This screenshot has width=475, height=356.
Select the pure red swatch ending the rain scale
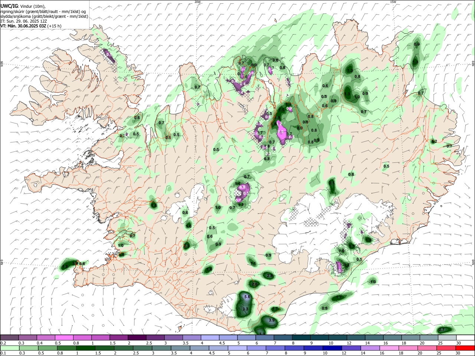[x=465, y=348]
